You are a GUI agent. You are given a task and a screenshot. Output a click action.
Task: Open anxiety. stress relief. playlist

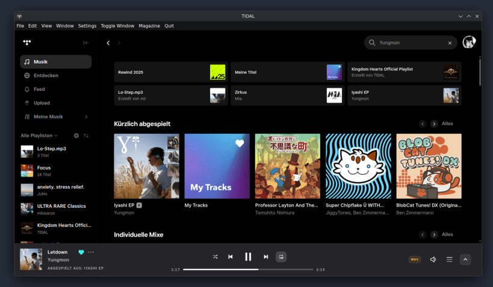pyautogui.click(x=55, y=190)
